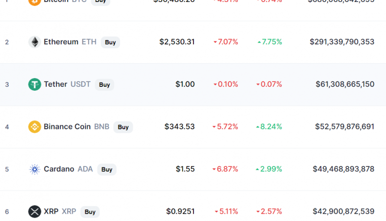This screenshot has width=386, height=221.
Task: Click the Ethereum diamond logo icon
Action: click(34, 42)
